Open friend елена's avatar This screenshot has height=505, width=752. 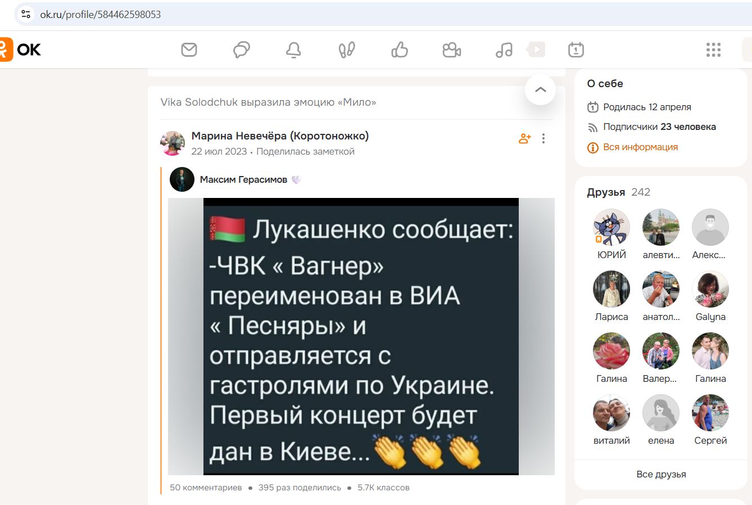coord(661,413)
